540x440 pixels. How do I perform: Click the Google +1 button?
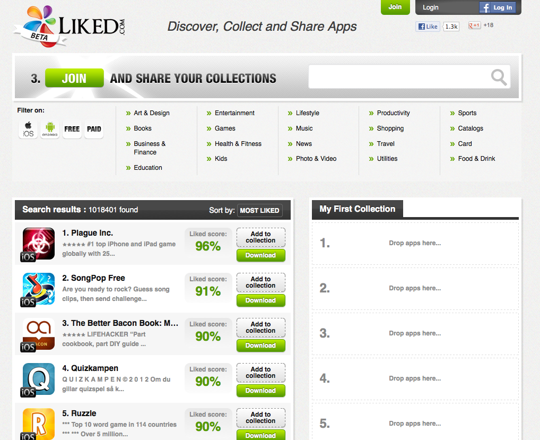coord(474,25)
